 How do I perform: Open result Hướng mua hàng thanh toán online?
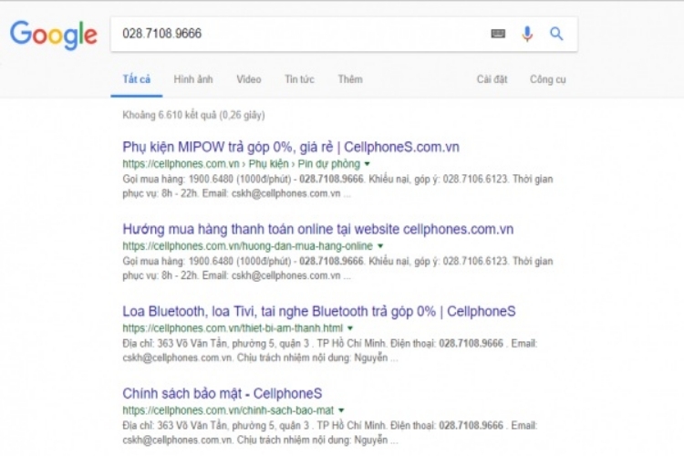click(x=317, y=229)
